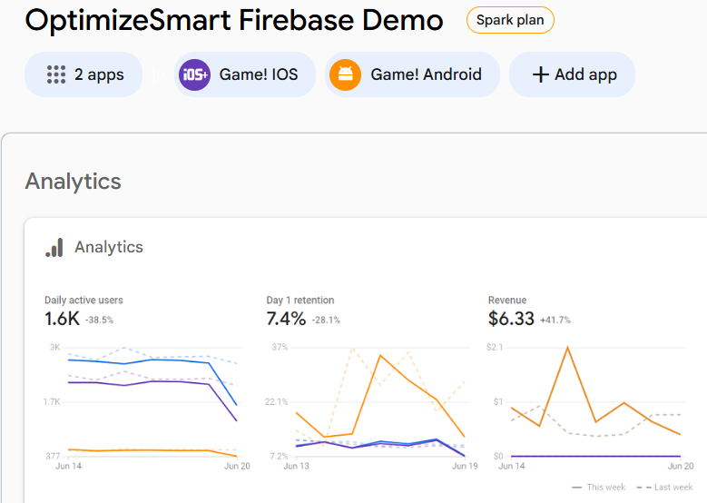Click the 1.6K daily users value
This screenshot has width=707, height=503.
click(x=63, y=319)
